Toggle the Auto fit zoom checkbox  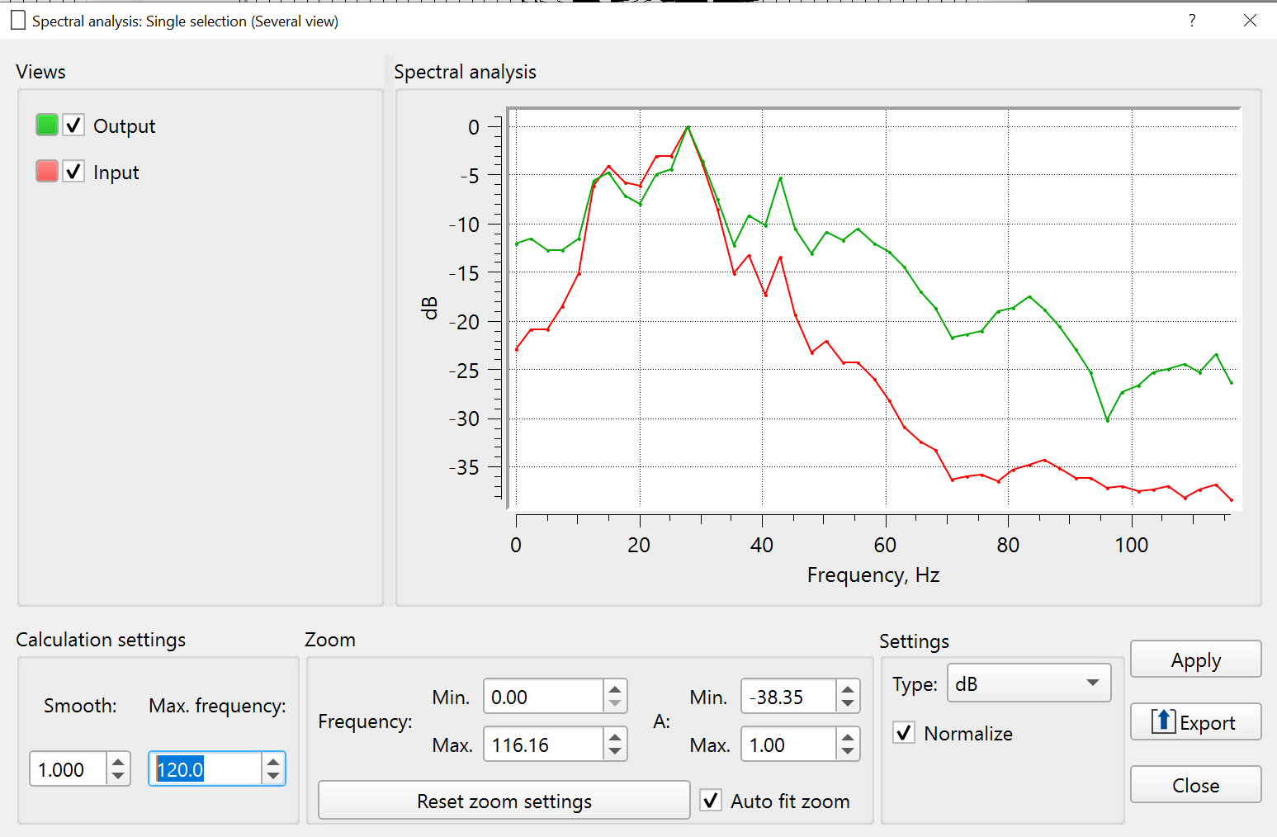(x=711, y=801)
